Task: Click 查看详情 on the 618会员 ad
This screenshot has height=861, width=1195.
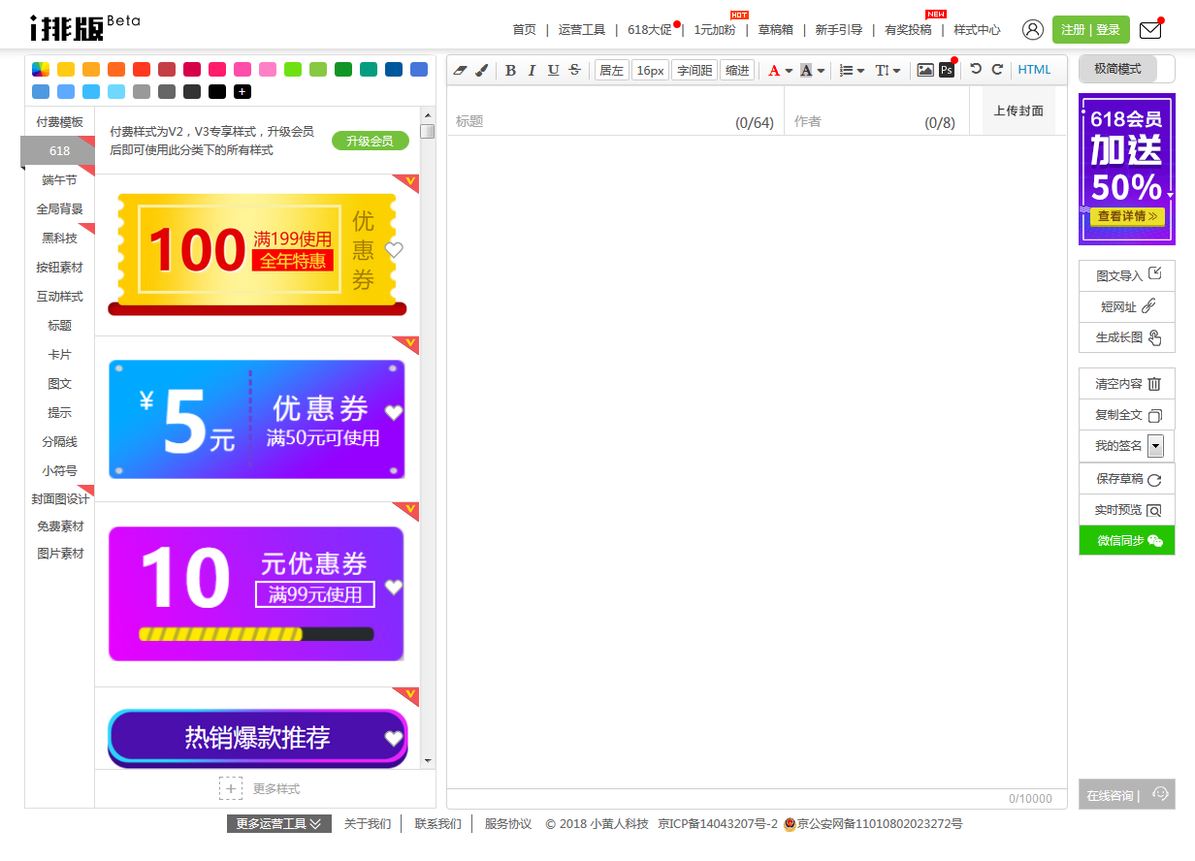Action: tap(1126, 216)
